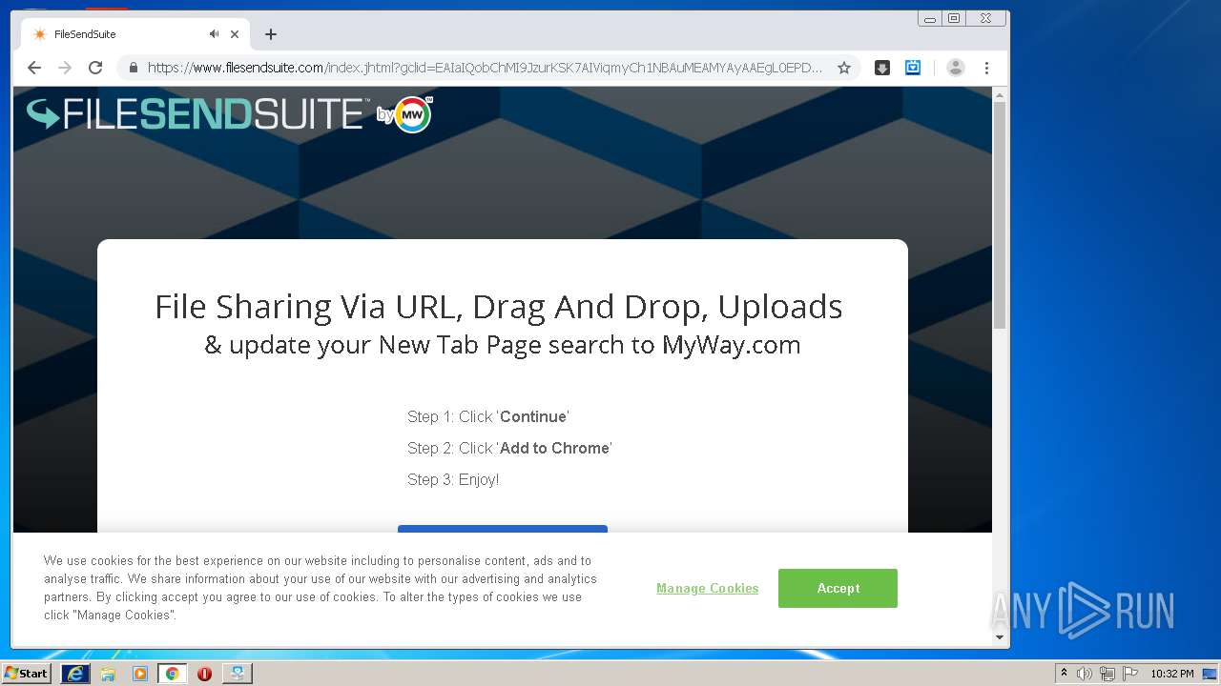
Task: Go back using the browser back arrow
Action: click(34, 68)
